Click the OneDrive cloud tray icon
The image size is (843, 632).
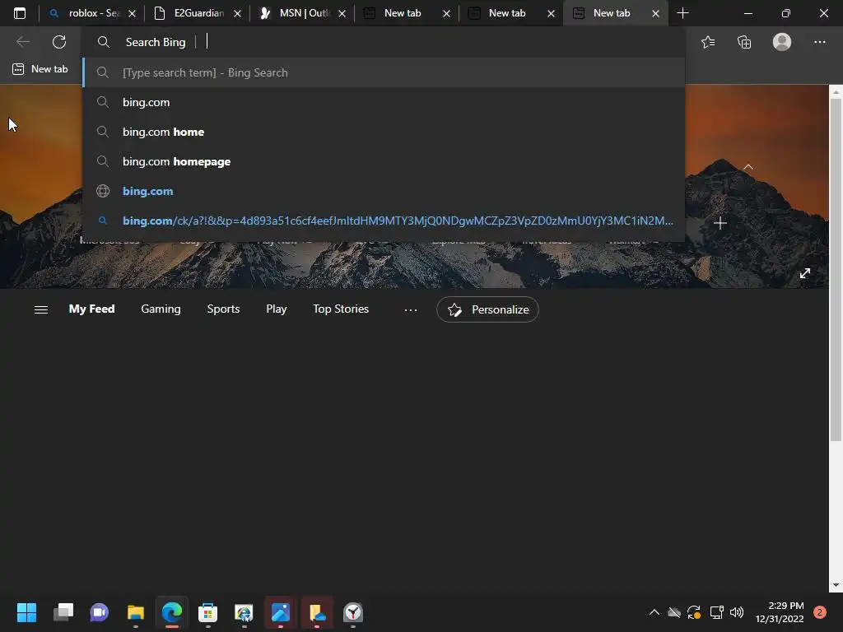point(674,612)
